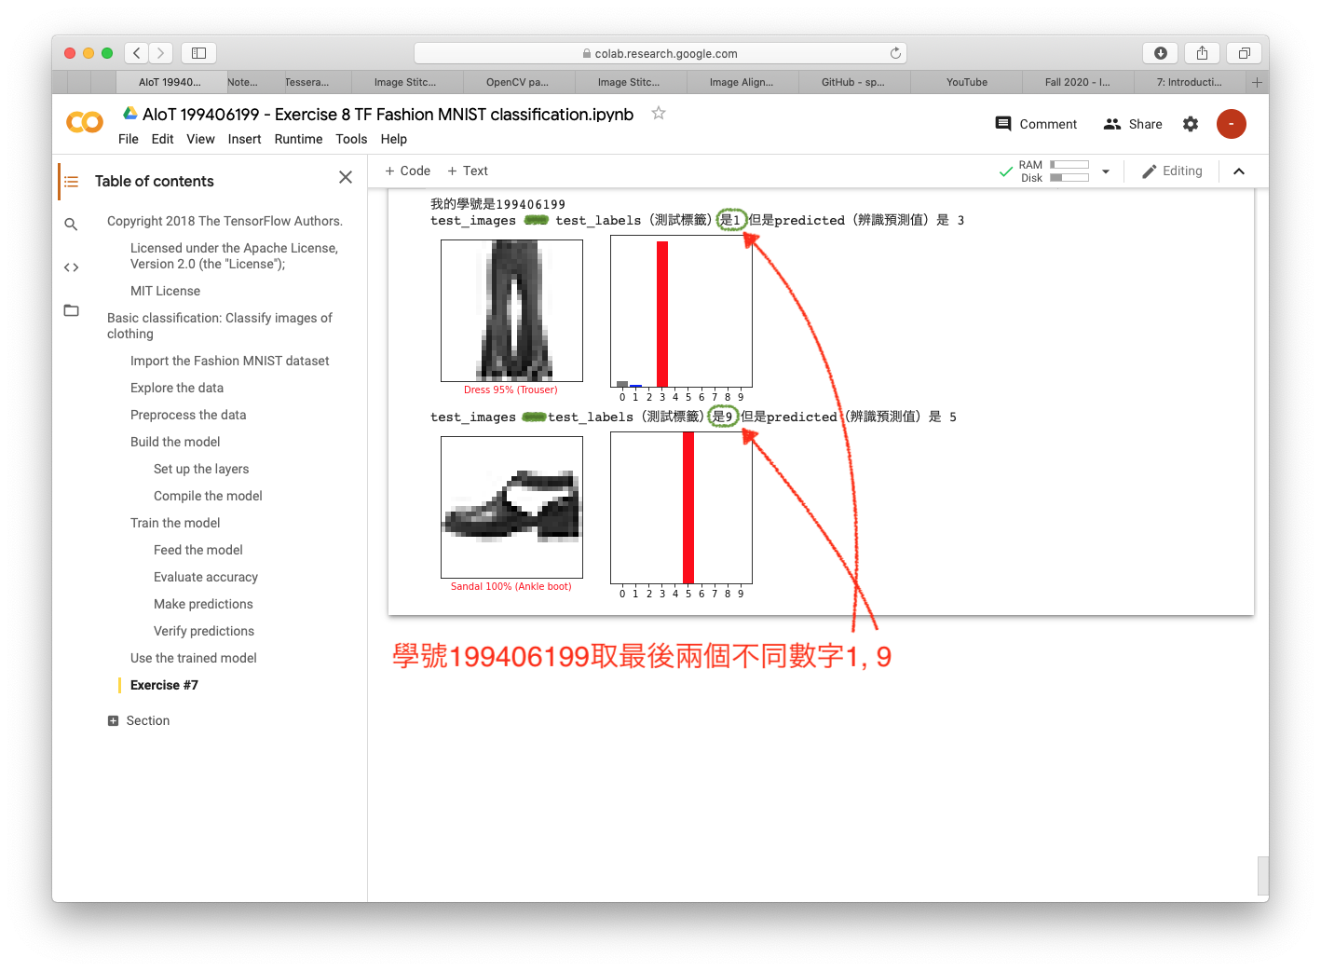Viewport: 1321px width, 971px height.
Task: Go to Compile the model
Action: [x=208, y=496]
